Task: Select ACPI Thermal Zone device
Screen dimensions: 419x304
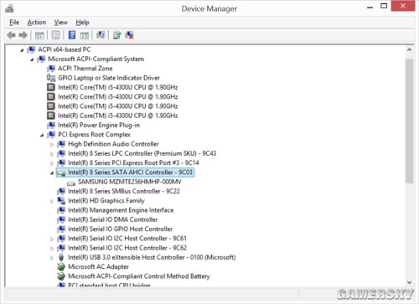Action: click(85, 69)
